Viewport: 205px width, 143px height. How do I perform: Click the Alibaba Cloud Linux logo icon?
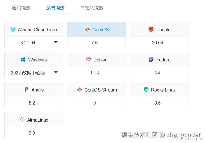[13, 29]
